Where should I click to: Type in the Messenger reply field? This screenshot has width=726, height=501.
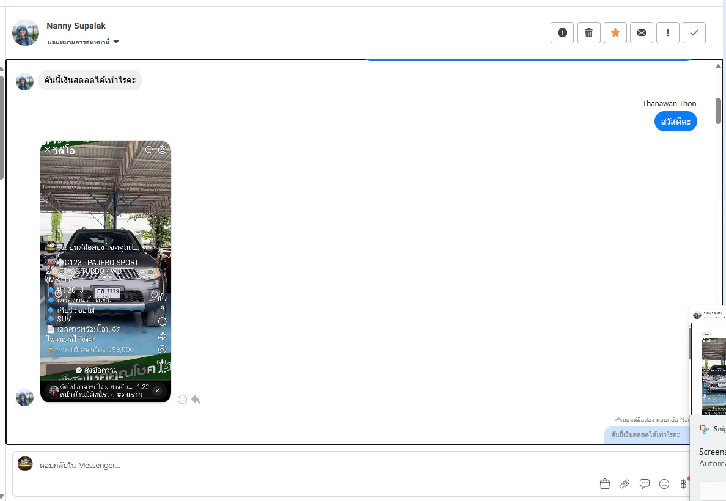(306, 466)
